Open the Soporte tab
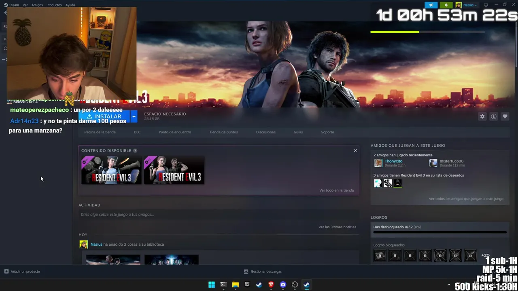The width and height of the screenshot is (518, 291). pyautogui.click(x=327, y=132)
